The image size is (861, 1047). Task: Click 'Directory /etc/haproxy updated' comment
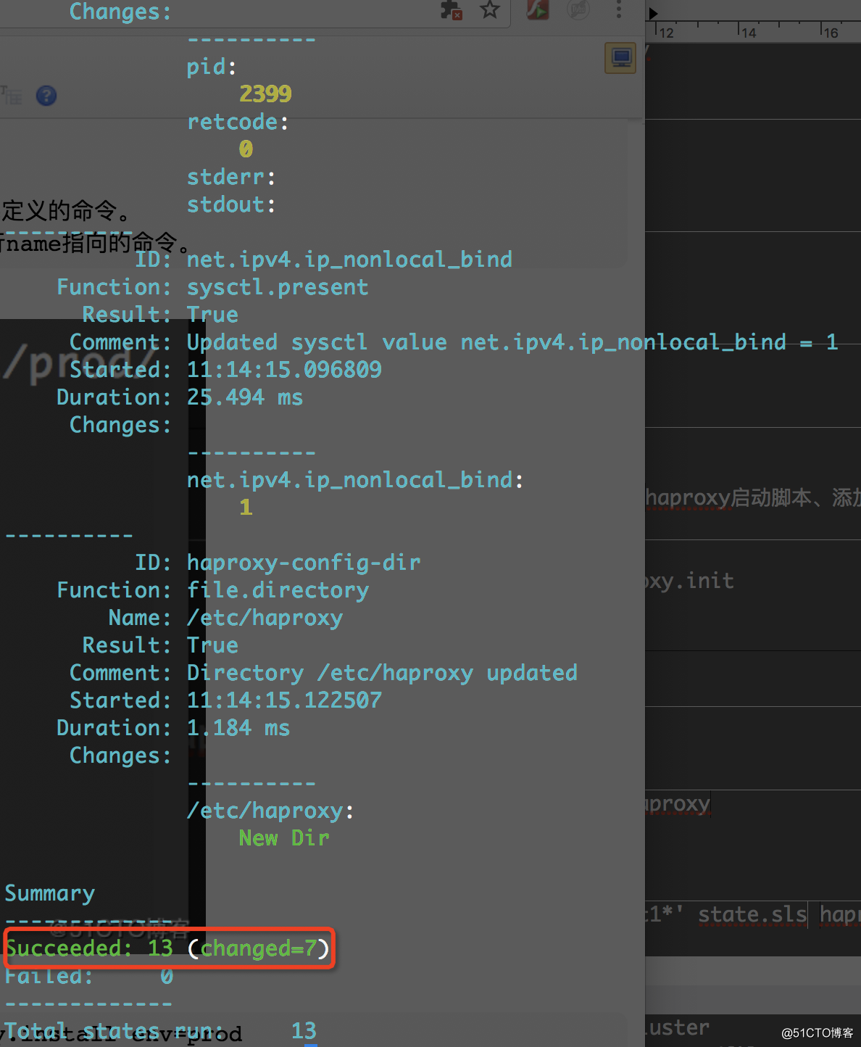[x=382, y=673]
